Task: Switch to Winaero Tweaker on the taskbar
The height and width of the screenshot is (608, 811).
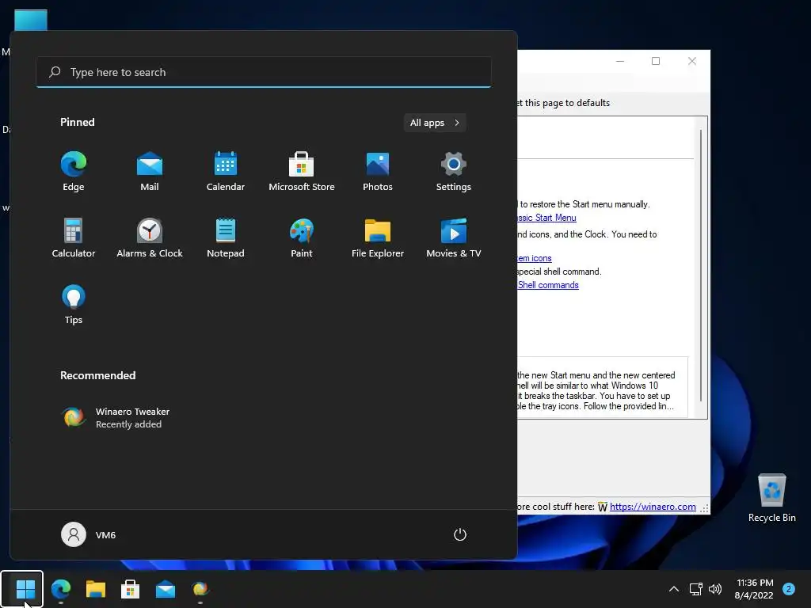Action: pos(200,589)
